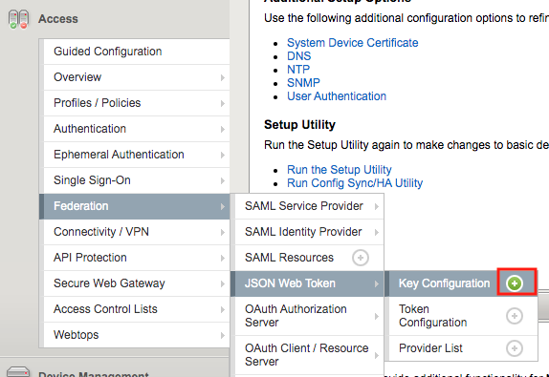Click Run Config Sync/HA Utility link
549x377 pixels.
click(x=355, y=183)
